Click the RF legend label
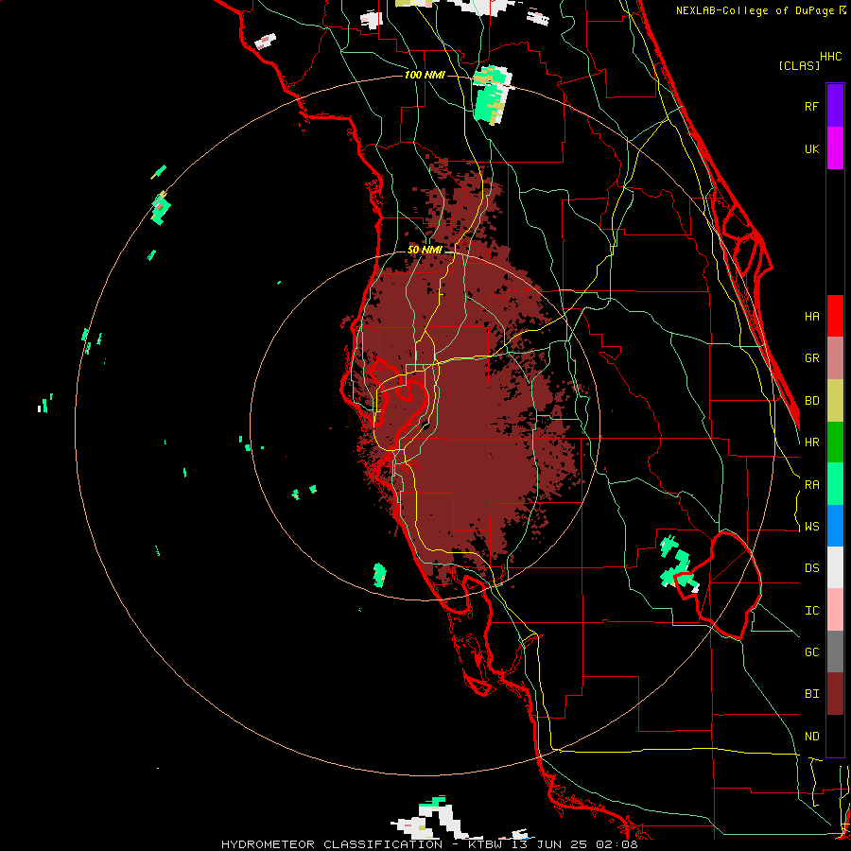Screen dimensions: 851x851 click(x=812, y=106)
